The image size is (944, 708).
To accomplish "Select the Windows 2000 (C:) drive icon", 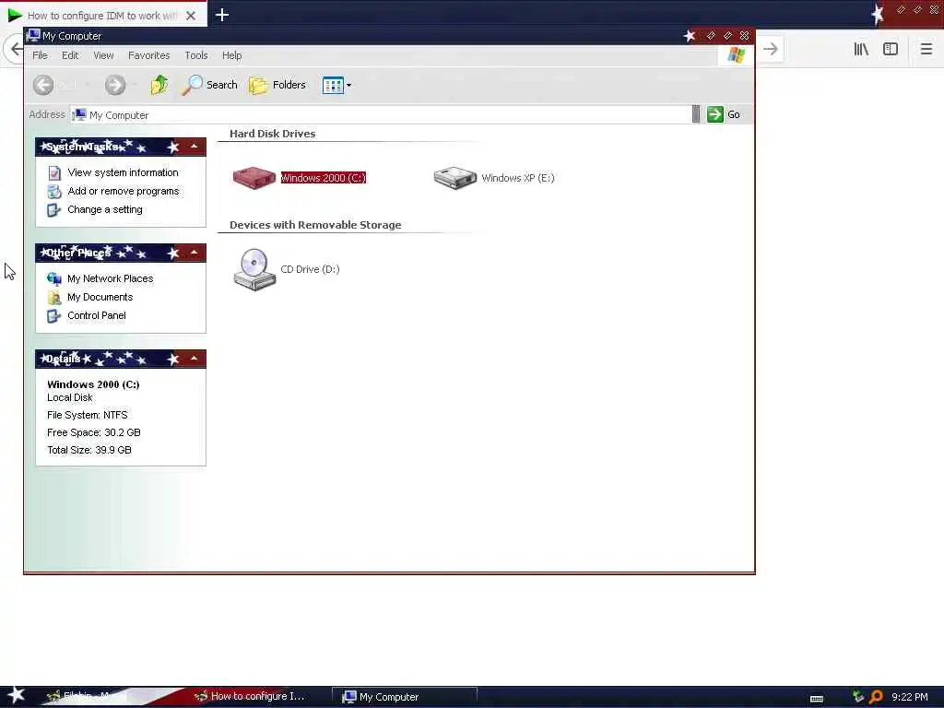I will click(254, 178).
